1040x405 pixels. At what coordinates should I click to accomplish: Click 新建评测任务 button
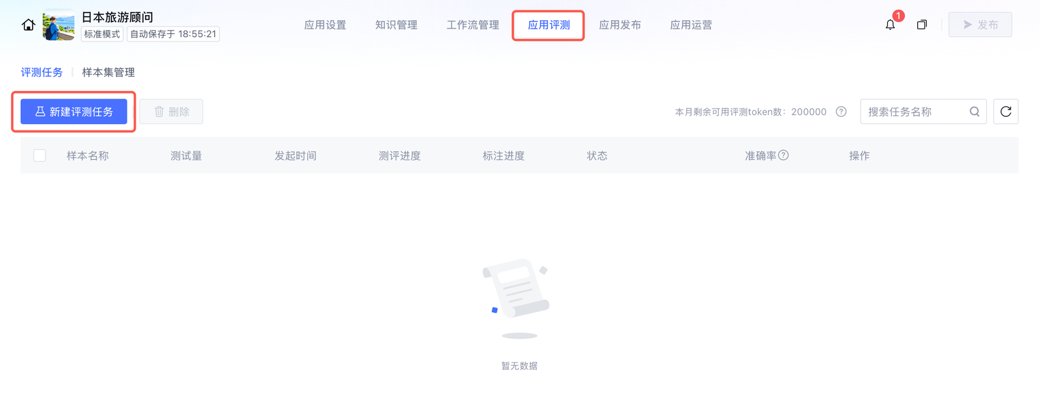point(74,112)
